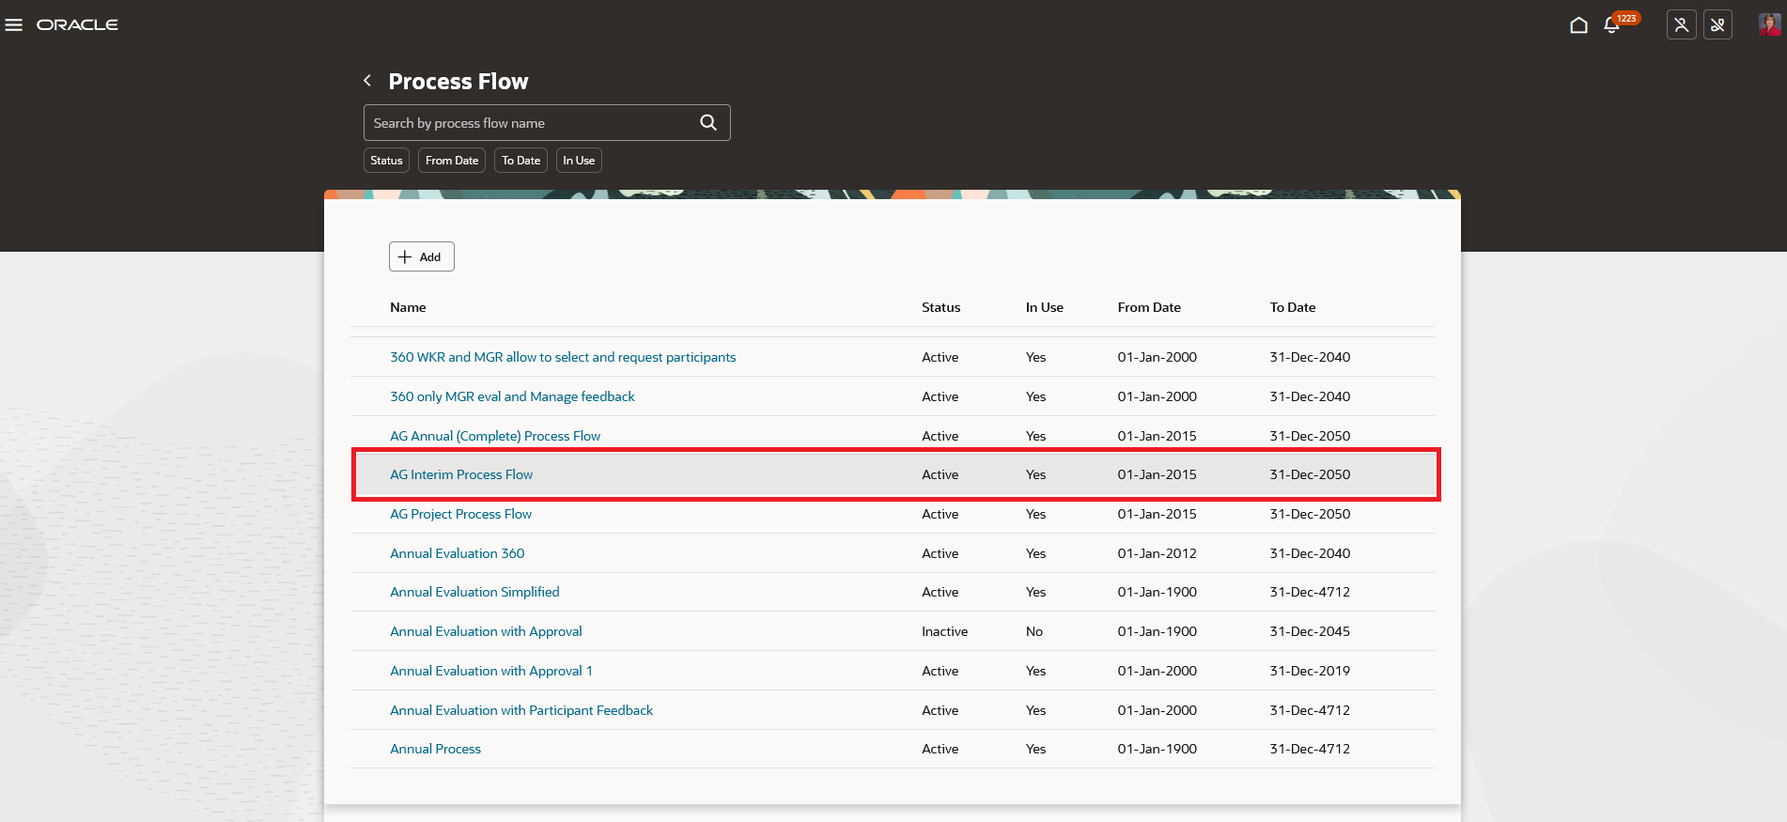This screenshot has width=1787, height=822.
Task: Click the person accessibility icon in header
Action: (1681, 24)
